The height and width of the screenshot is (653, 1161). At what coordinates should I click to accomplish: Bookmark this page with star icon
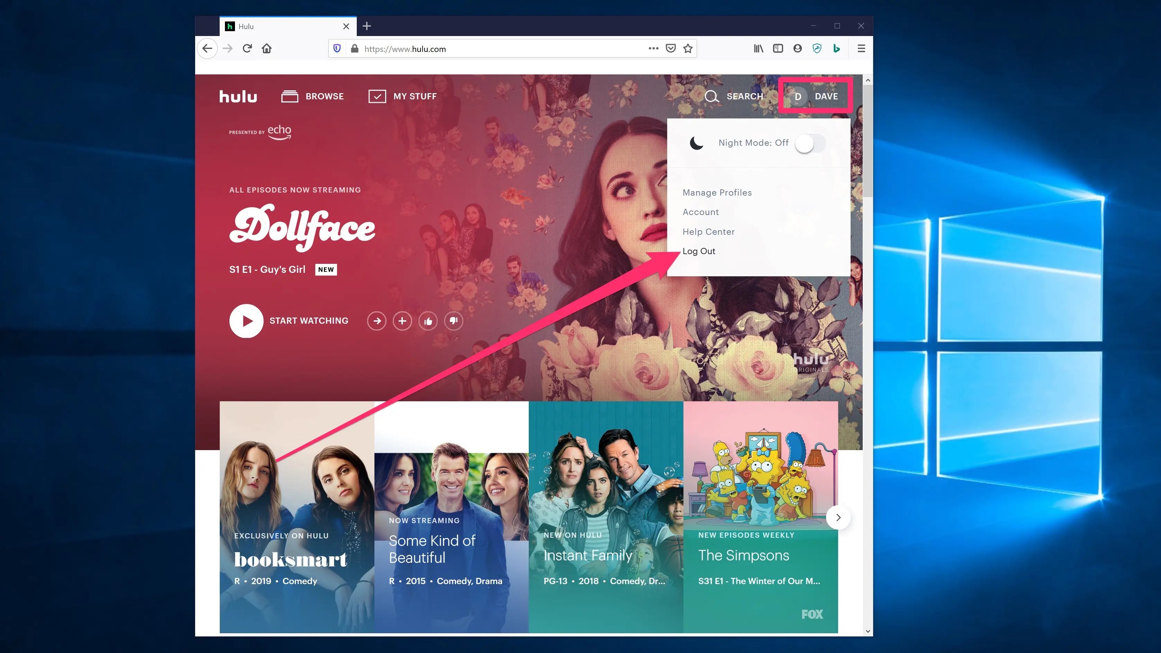[x=688, y=48]
